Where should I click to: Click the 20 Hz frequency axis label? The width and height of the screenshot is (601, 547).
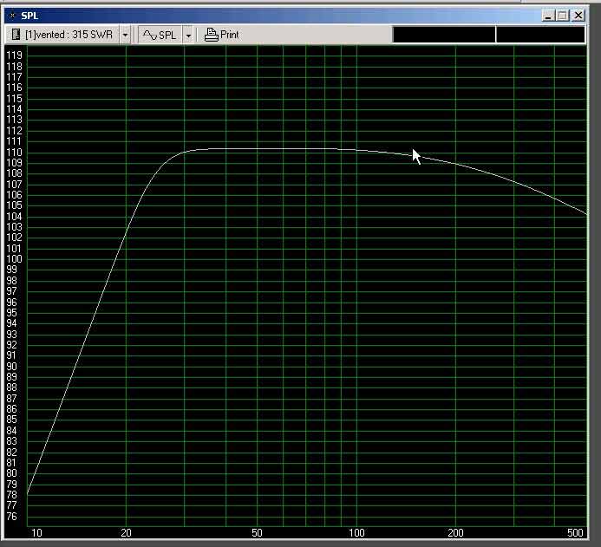[126, 533]
